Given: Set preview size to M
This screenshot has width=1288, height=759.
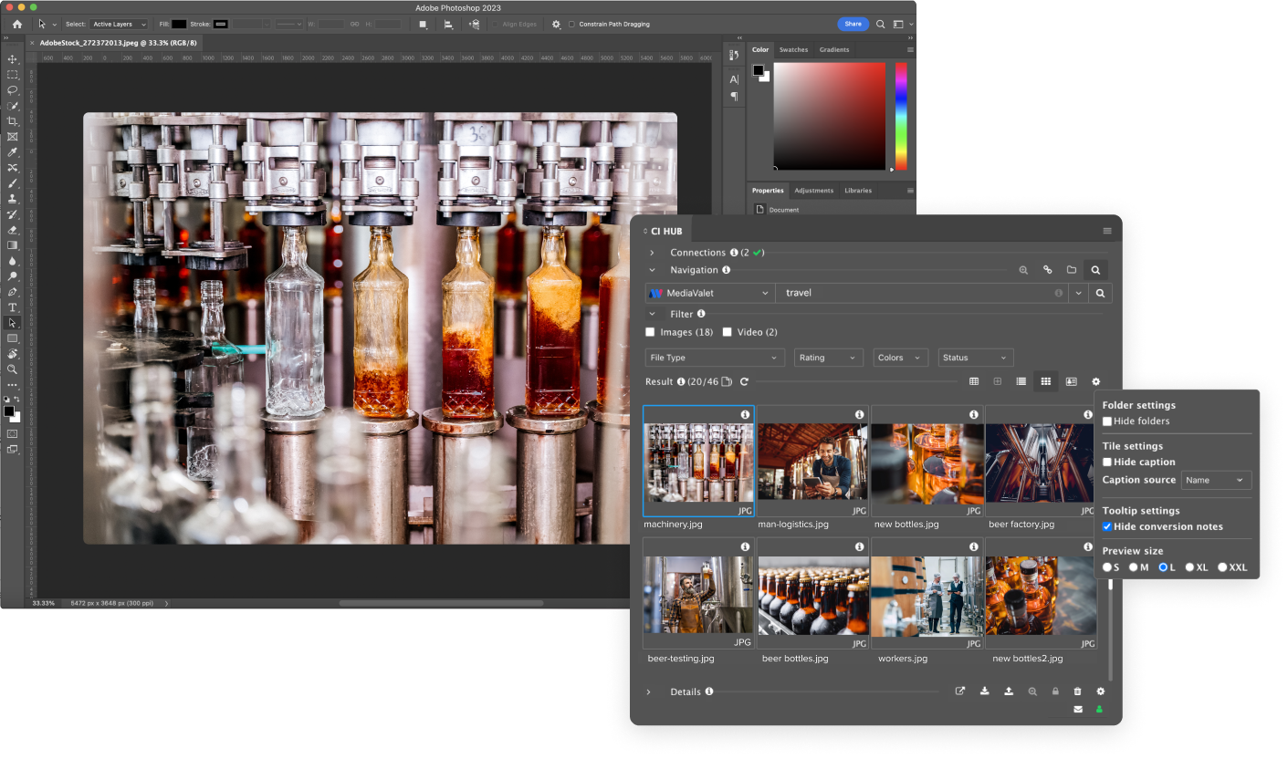Looking at the screenshot, I should [1134, 567].
